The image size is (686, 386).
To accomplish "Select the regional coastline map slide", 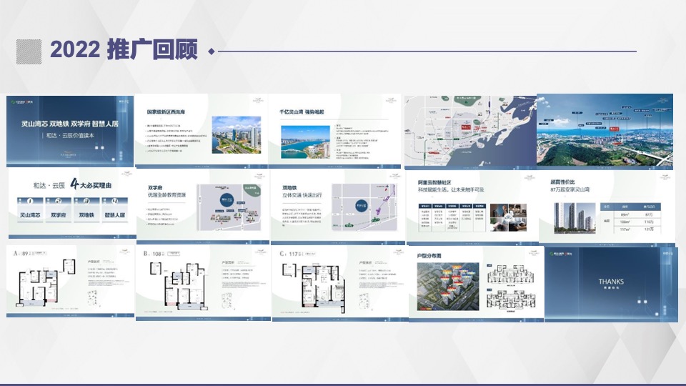I will (x=469, y=131).
